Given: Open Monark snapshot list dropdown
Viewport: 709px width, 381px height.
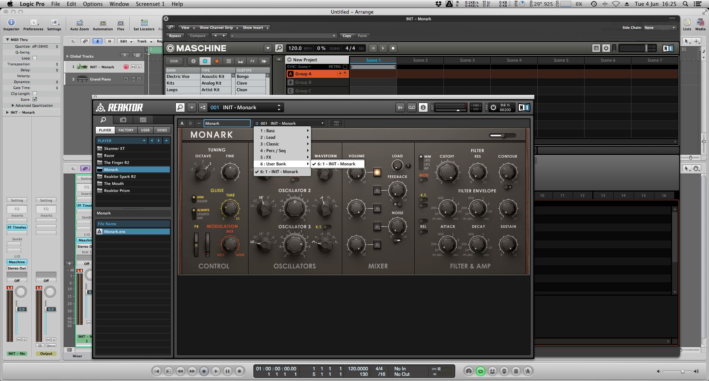Looking at the screenshot, I should pyautogui.click(x=290, y=123).
